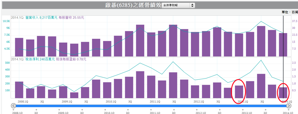This screenshot has width=298, height=114.
Task: Click the 2009.1Q revenue bar in top chart
Action: [x=63, y=50]
